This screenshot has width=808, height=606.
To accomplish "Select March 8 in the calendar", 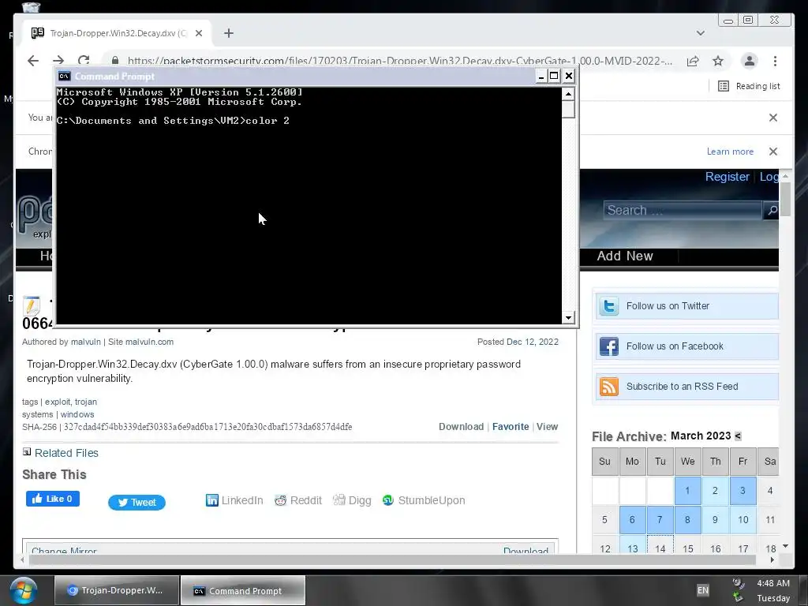I will pos(687,519).
